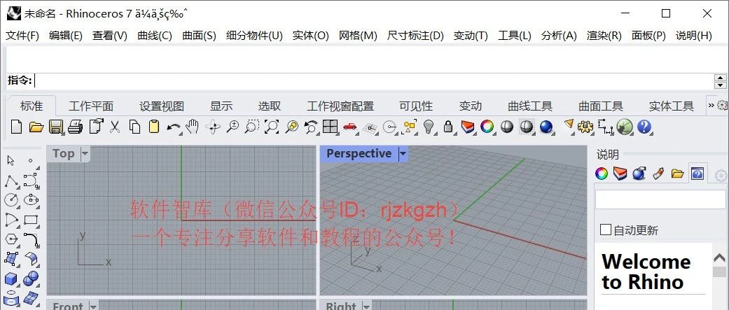Open 编辑(E) menu

click(66, 36)
